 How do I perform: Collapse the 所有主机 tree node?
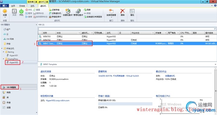click(2, 48)
